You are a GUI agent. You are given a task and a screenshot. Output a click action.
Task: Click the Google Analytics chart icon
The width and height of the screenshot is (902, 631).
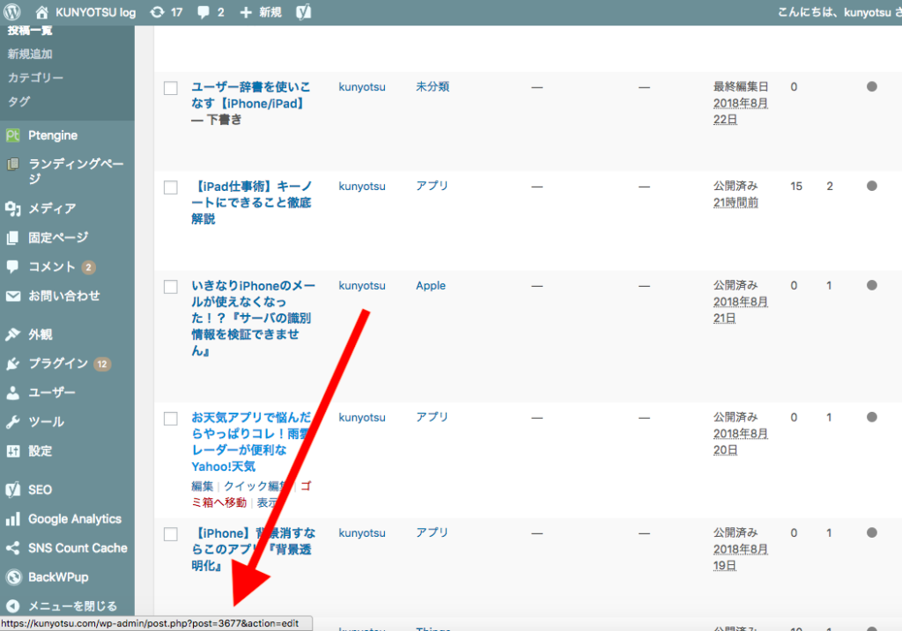click(12, 519)
